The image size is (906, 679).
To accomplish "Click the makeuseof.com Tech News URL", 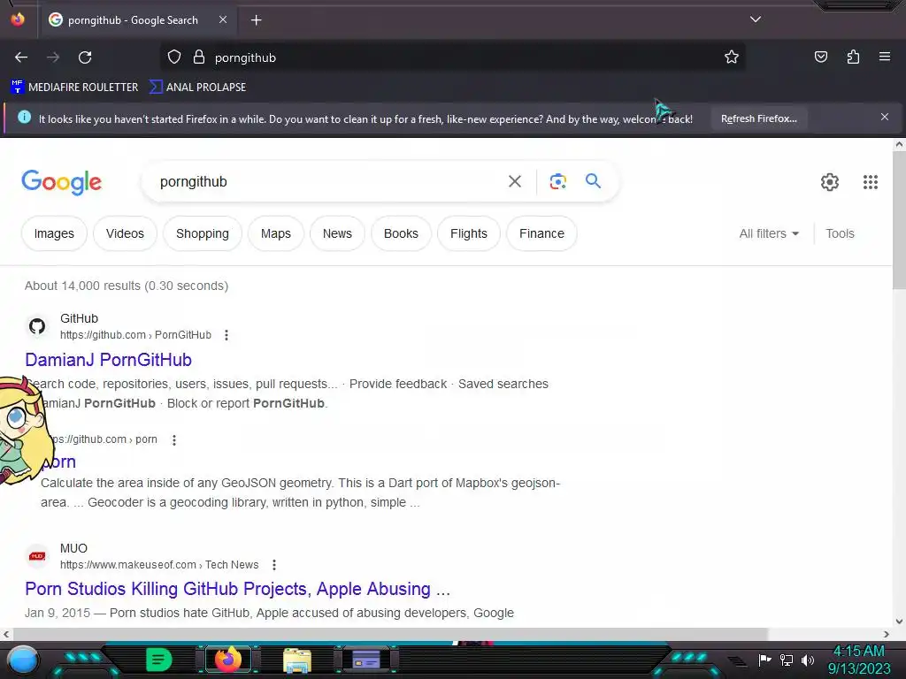I will pyautogui.click(x=159, y=565).
